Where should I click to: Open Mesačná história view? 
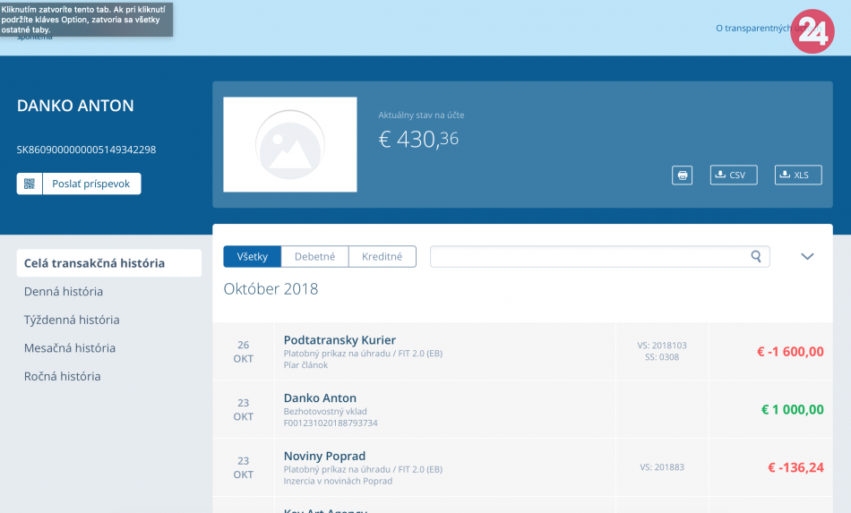(x=70, y=348)
